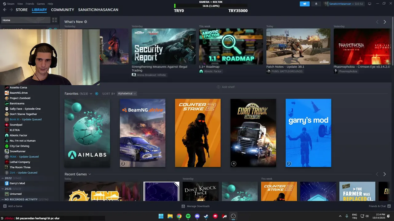Viewport: 394px width, 221px height.
Task: Open the View menu
Action: tap(20, 4)
